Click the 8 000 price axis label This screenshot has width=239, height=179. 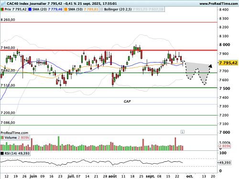225,45
